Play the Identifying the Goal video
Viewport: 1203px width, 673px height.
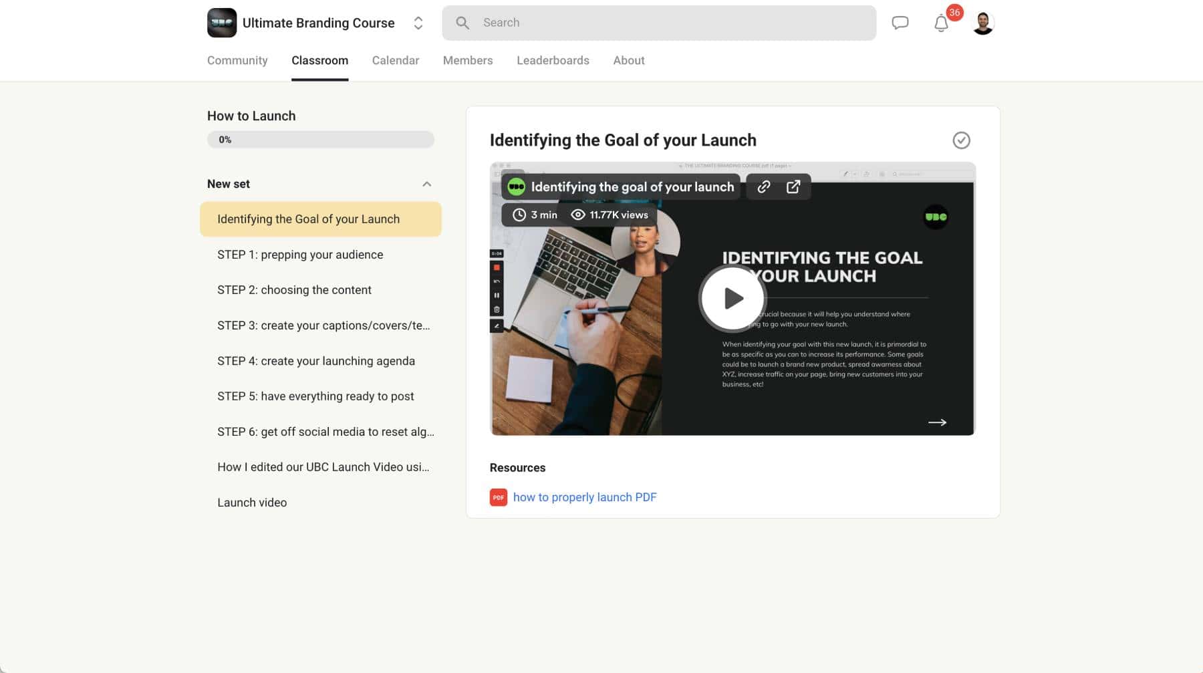[x=732, y=298]
